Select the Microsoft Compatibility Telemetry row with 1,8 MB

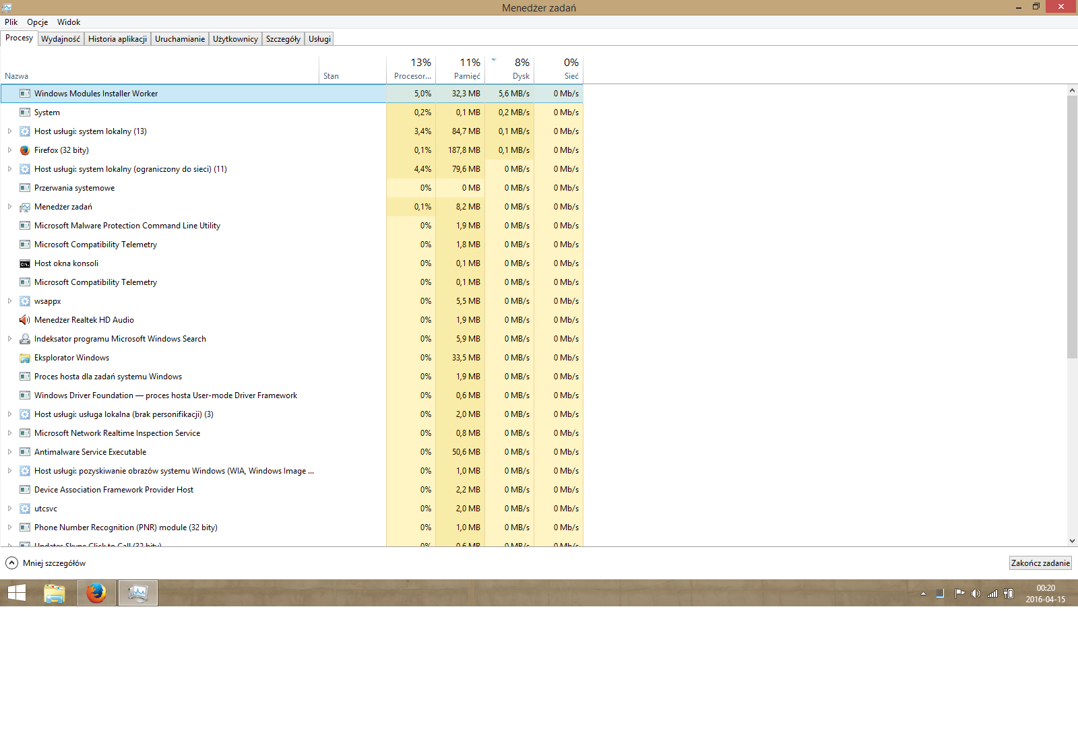click(x=292, y=245)
